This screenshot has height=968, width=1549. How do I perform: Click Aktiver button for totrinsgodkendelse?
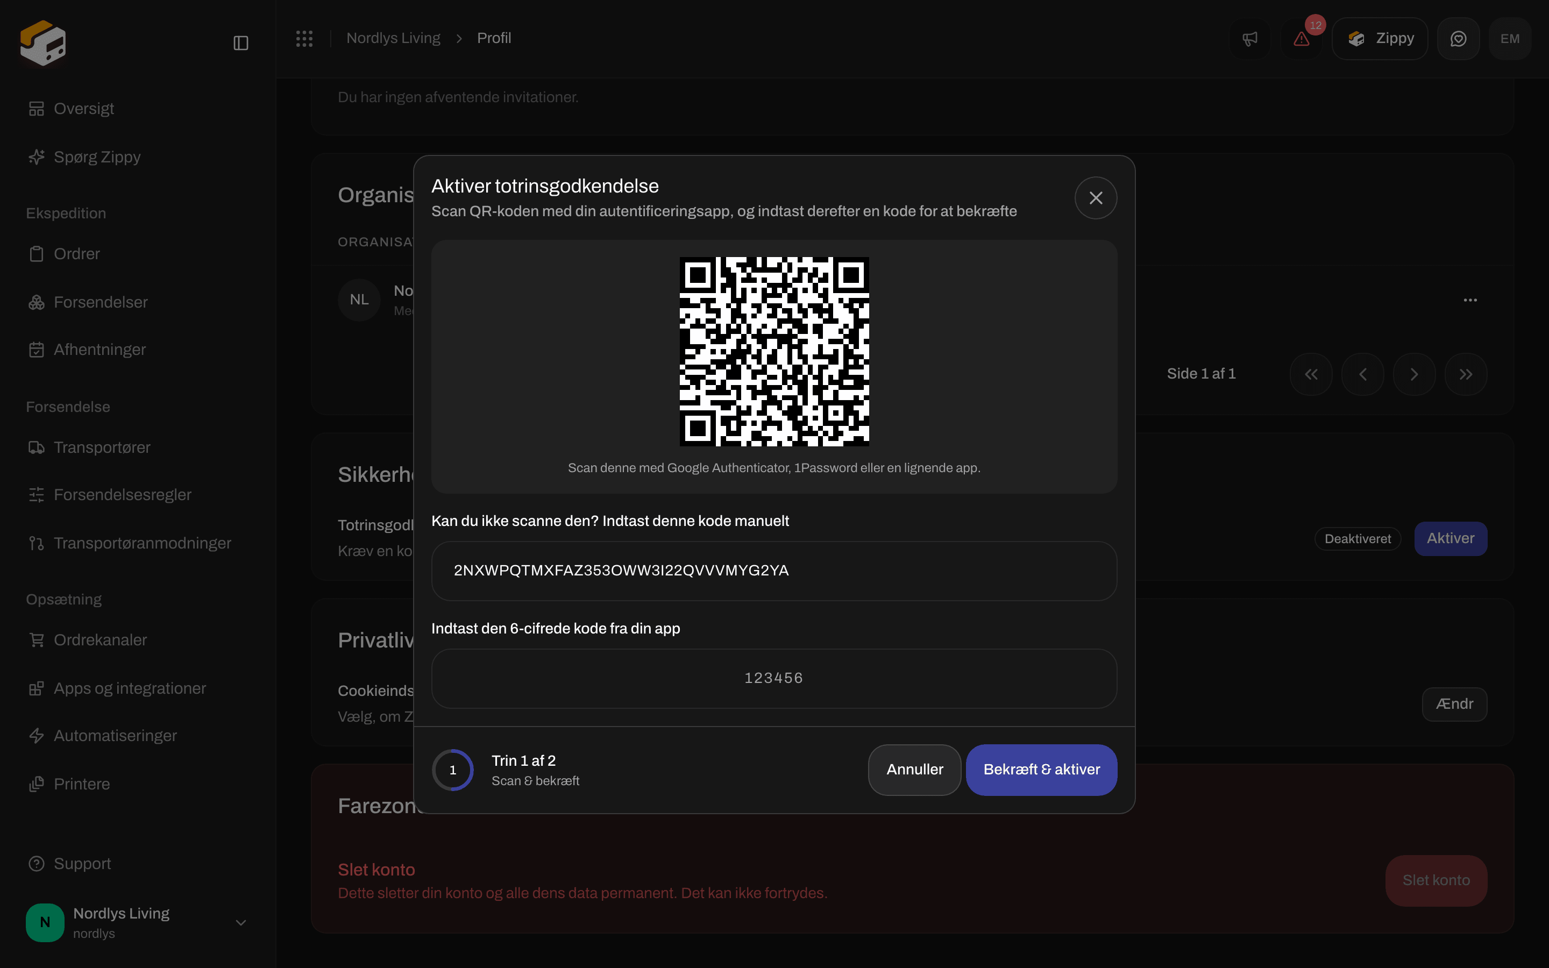click(x=1451, y=538)
